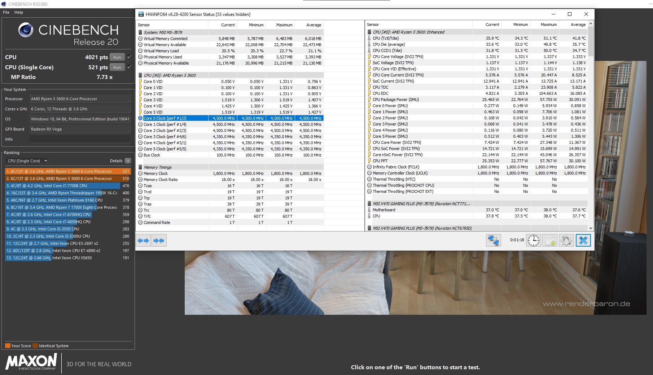
Task: Click the icon beside Infinity Fabric Clock (FCLK)
Action: click(x=369, y=167)
